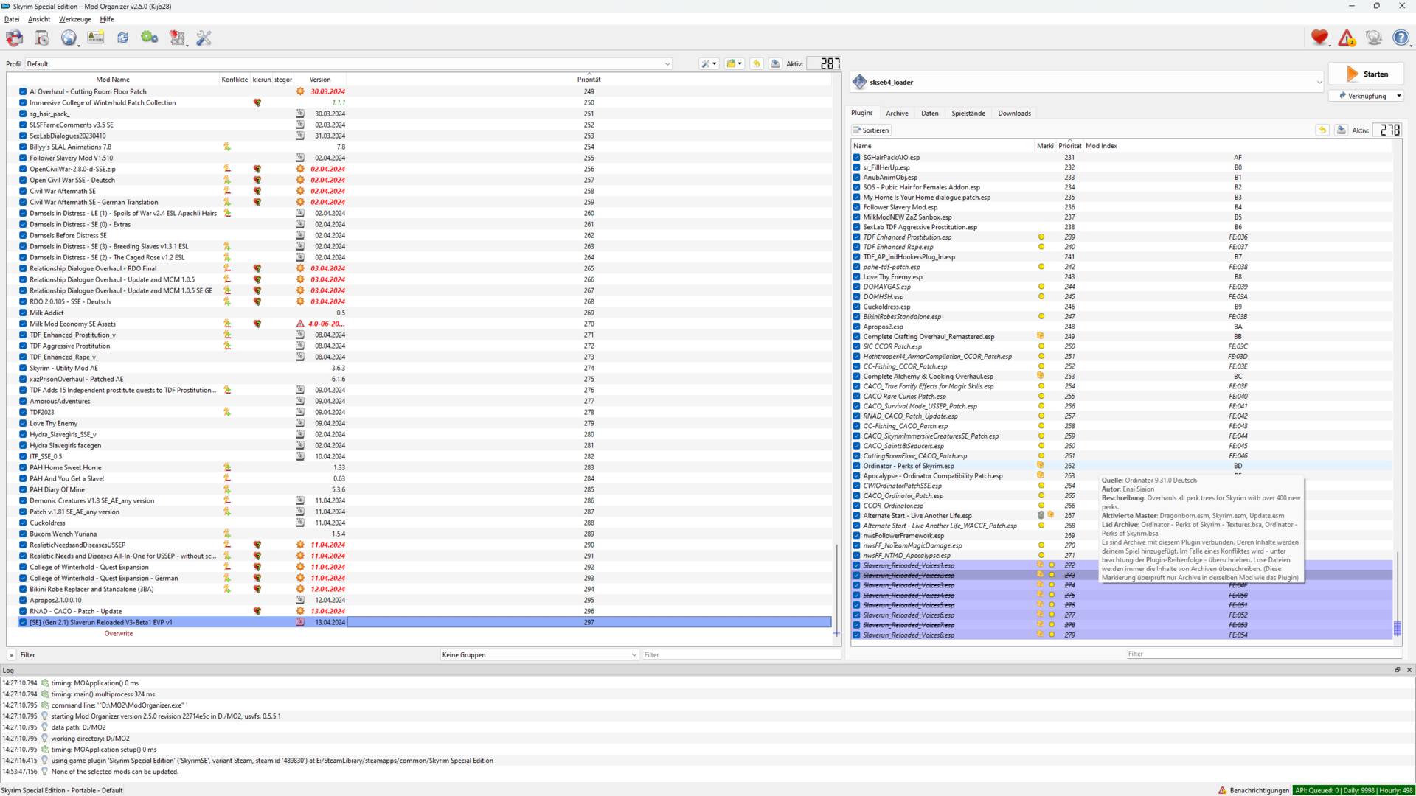Viewport: 1416px width, 796px height.
Task: Open the profiles configuration icon
Action: click(96, 38)
